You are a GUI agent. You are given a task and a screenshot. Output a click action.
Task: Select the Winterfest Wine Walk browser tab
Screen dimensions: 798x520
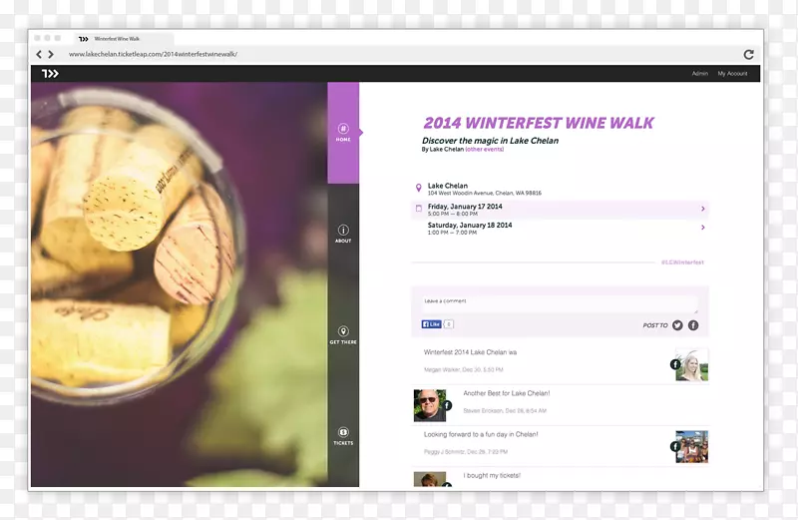point(115,39)
